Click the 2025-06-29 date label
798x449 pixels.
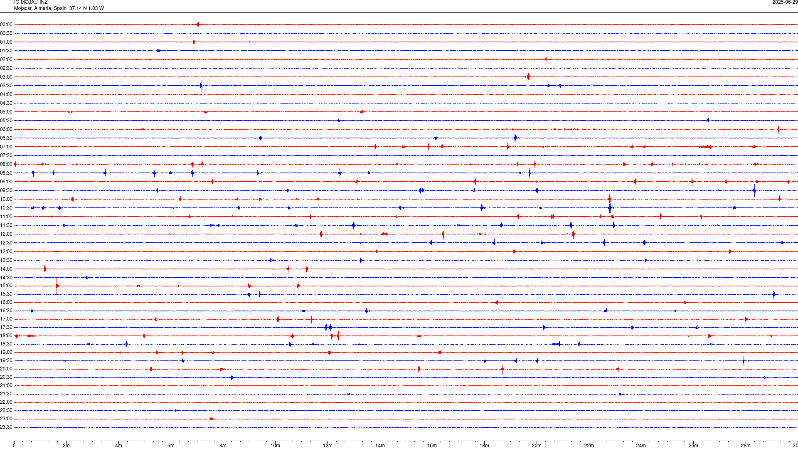tap(785, 2)
